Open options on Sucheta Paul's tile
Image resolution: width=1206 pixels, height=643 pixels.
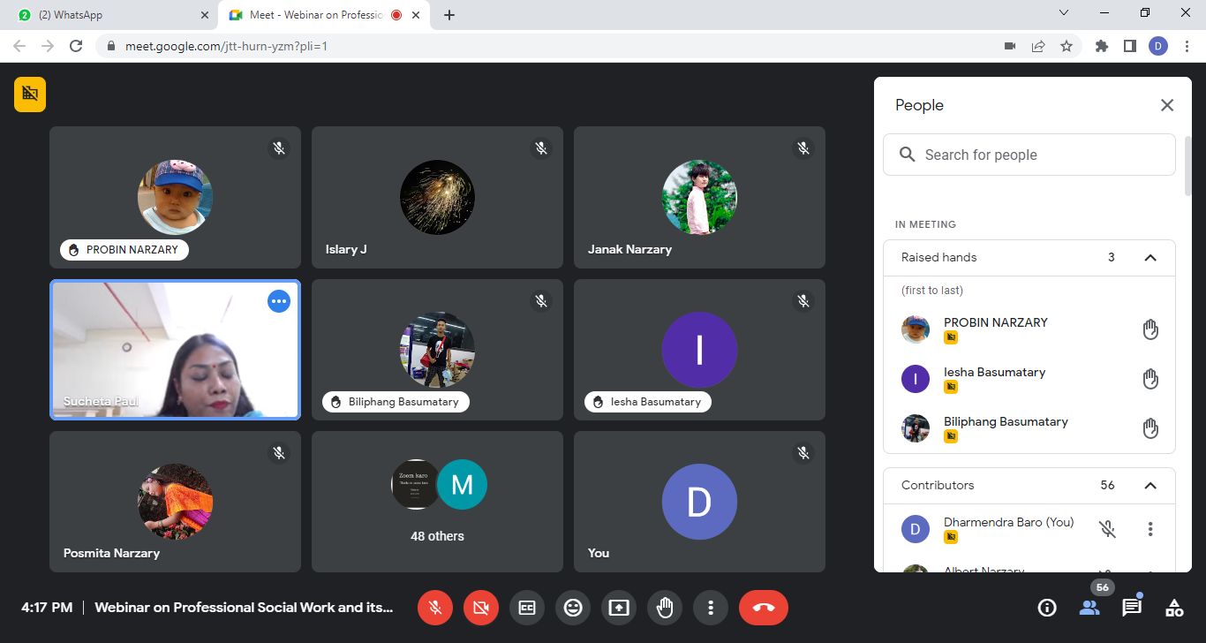pos(279,301)
